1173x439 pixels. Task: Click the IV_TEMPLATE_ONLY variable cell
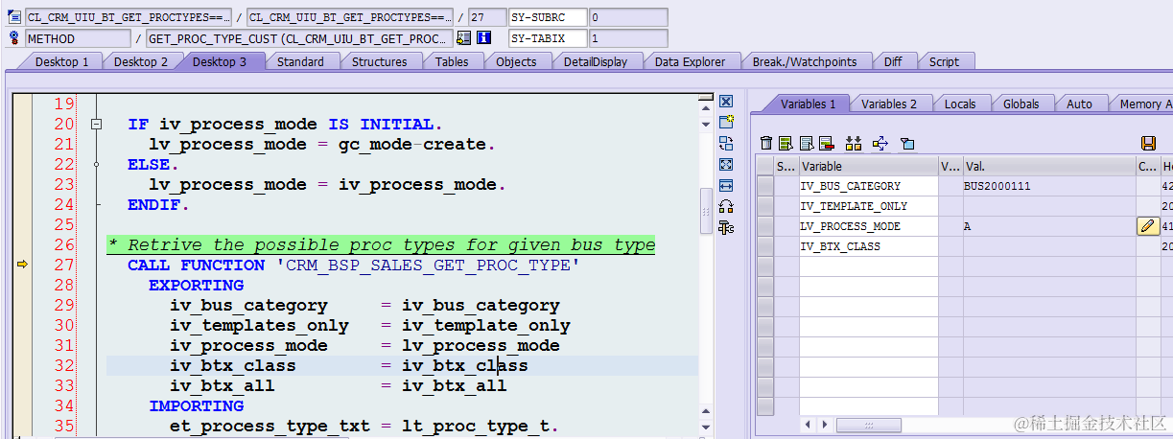[868, 206]
